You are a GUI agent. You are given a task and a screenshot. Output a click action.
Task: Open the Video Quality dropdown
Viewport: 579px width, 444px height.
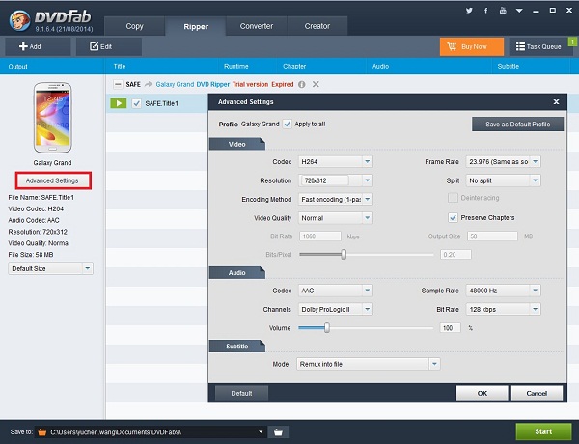coord(335,218)
